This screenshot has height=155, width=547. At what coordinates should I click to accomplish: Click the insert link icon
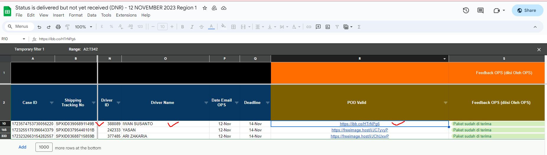pos(309,27)
